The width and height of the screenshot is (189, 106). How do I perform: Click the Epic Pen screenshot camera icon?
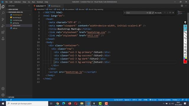pyautogui.click(x=185, y=53)
